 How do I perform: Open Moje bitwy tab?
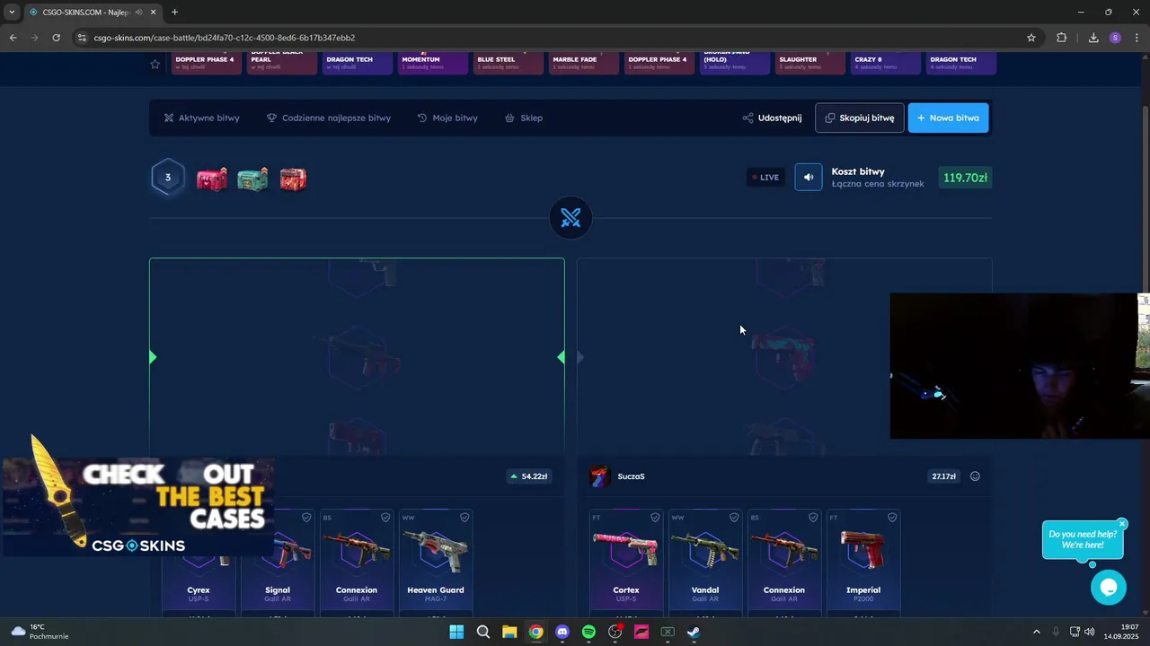click(x=447, y=118)
